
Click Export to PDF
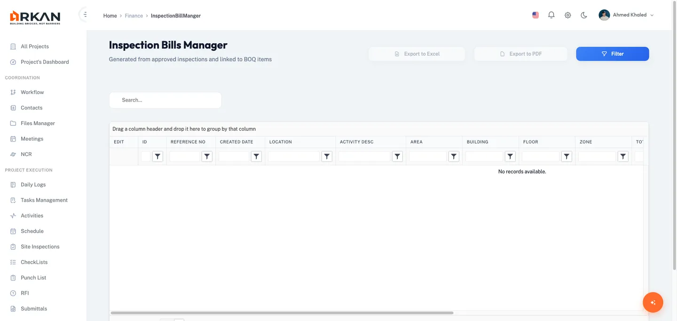point(520,54)
